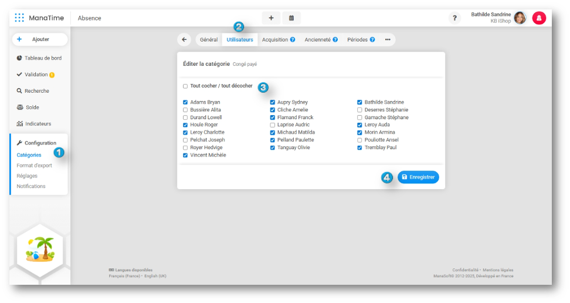Select Catégories under Configuration

[29, 155]
